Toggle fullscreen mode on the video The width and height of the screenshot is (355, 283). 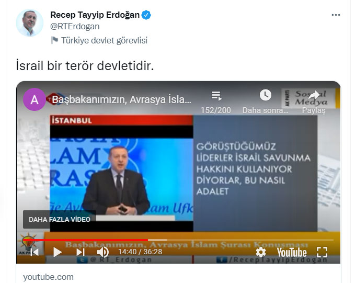322,252
